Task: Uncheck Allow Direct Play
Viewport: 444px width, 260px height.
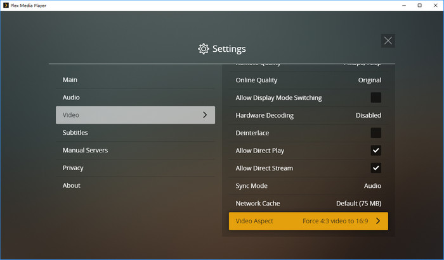Action: tap(375, 151)
